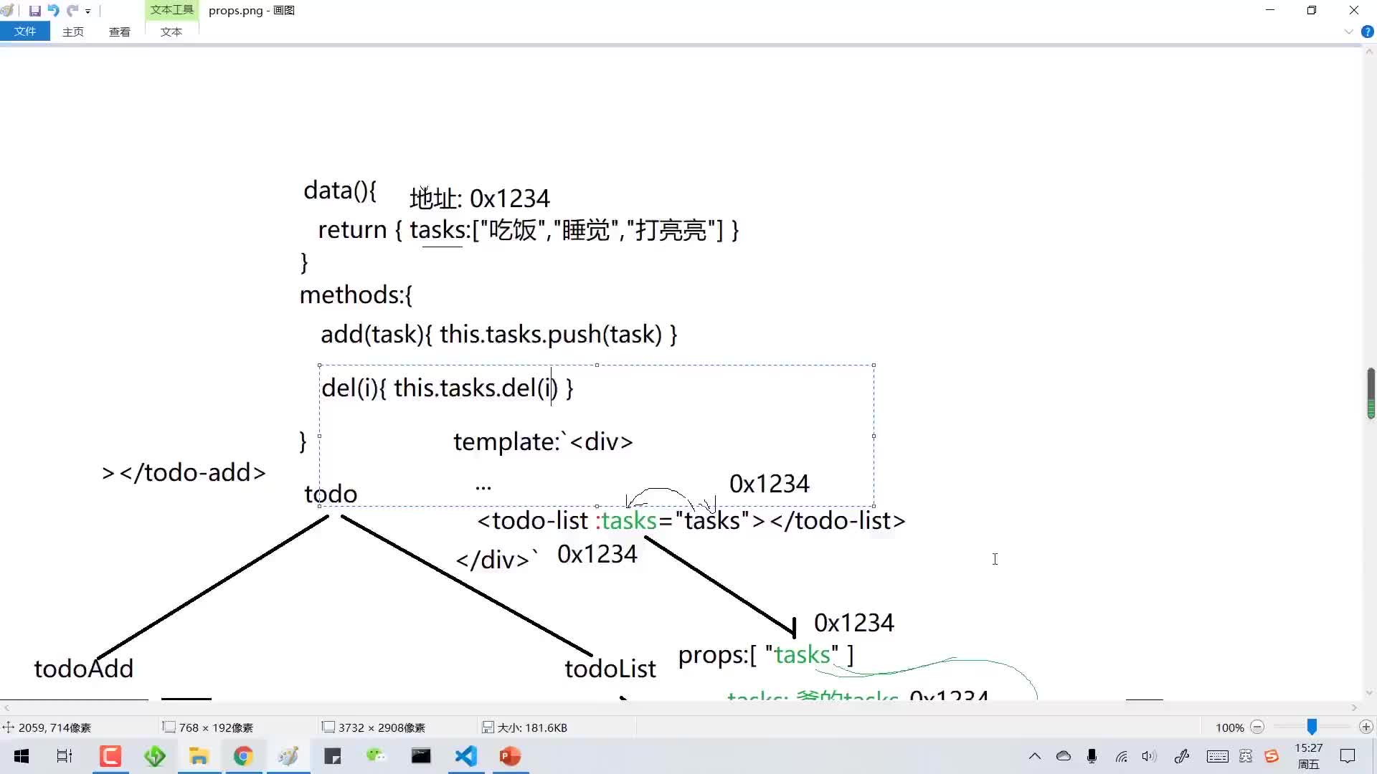The height and width of the screenshot is (774, 1377).
Task: Click the Redo arrow icon
Action: [x=72, y=11]
